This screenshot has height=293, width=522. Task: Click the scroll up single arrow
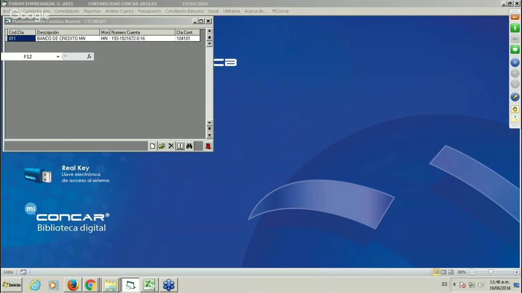(210, 44)
